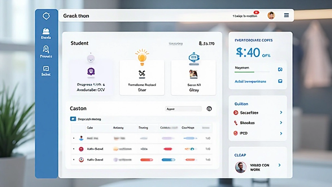Click the shield logo atop the sidebar
The image size is (332, 187).
tap(46, 16)
